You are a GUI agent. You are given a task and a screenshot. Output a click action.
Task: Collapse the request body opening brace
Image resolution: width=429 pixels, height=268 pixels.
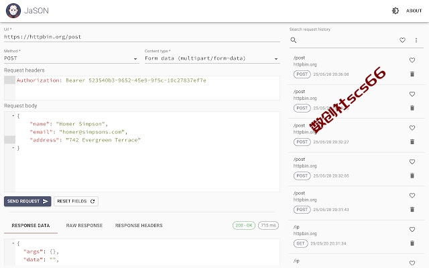[x=13, y=116]
